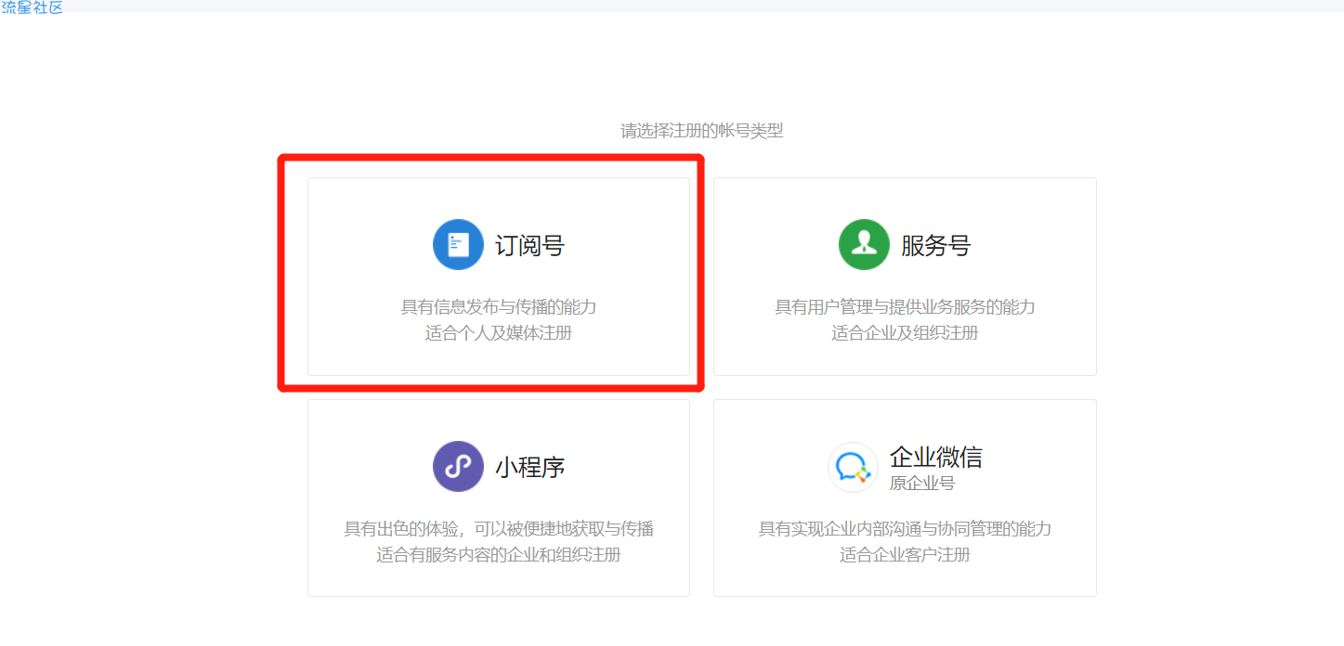Select the 小程序 title text
The width and height of the screenshot is (1344, 646).
pyautogui.click(x=529, y=467)
